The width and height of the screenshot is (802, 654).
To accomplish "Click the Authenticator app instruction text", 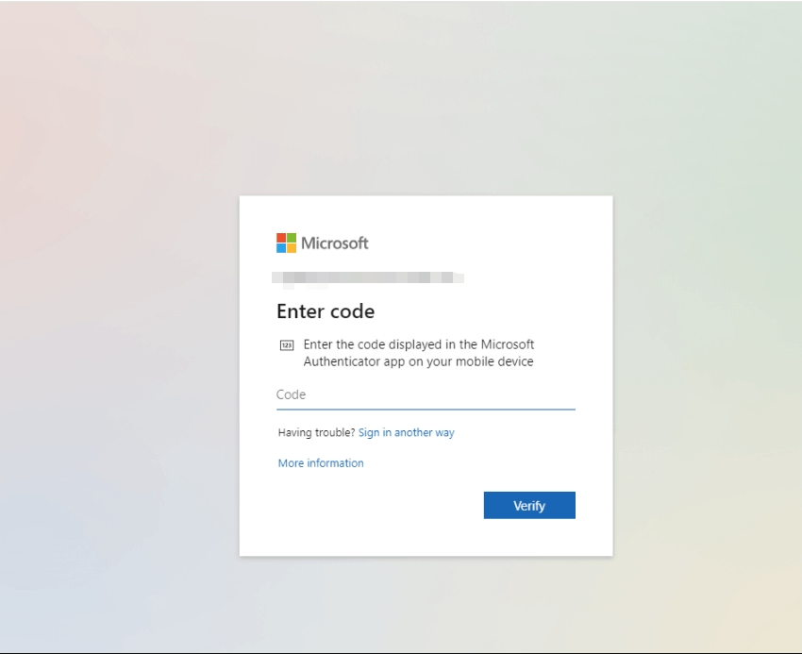I will click(x=418, y=353).
